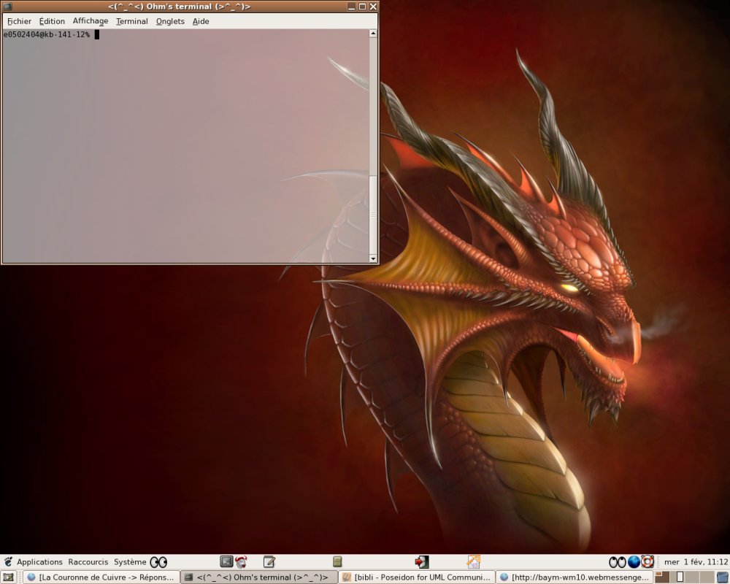Click the trash icon in the panel

coord(723,577)
